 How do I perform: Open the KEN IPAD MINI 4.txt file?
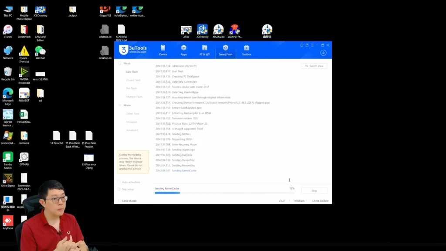pyautogui.click(x=122, y=33)
